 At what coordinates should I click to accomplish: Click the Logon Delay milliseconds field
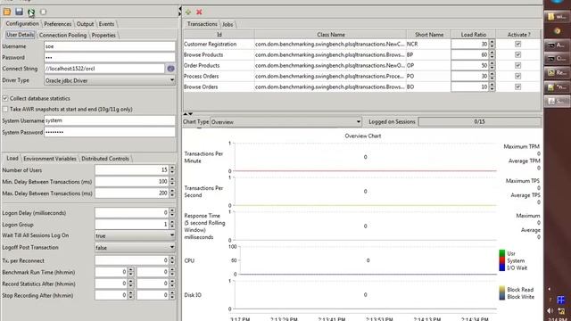[x=132, y=212]
